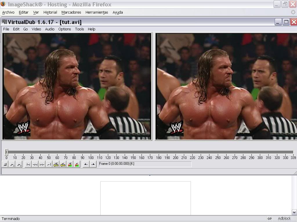Open VirtualDub's File menu
The height and width of the screenshot is (222, 297).
(x=6, y=29)
